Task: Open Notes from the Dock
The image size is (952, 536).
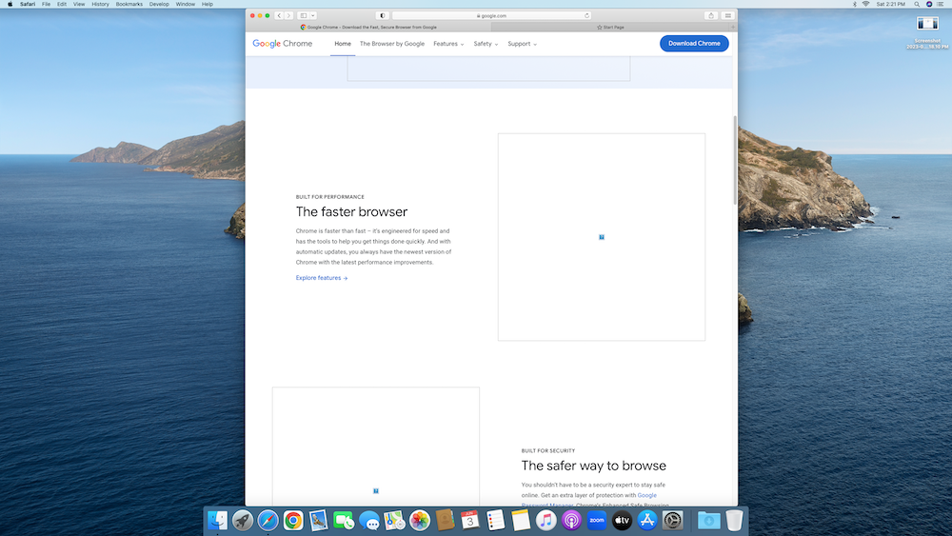Action: pyautogui.click(x=521, y=520)
